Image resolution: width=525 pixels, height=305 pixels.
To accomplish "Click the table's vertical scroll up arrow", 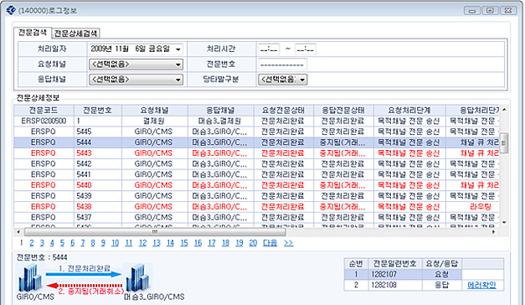I will click(504, 110).
